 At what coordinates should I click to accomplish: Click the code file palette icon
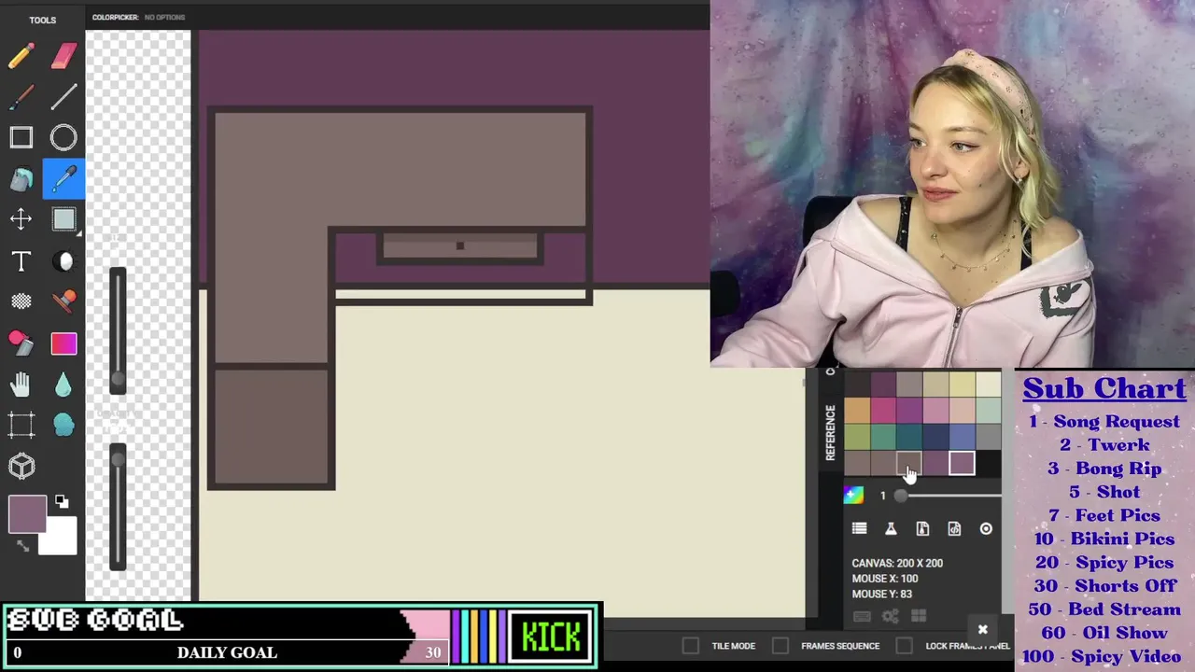[954, 528]
